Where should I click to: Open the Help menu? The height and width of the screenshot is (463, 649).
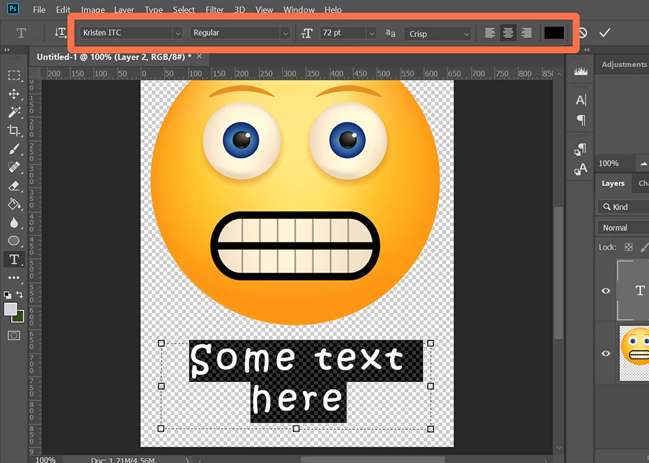[x=333, y=10]
